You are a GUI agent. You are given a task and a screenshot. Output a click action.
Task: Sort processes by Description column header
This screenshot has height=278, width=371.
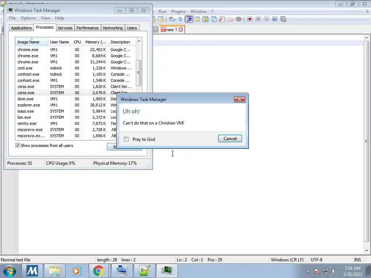click(122, 42)
